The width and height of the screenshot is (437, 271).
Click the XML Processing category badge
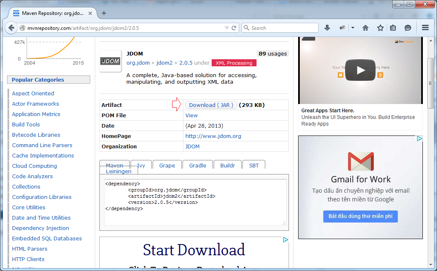[234, 63]
